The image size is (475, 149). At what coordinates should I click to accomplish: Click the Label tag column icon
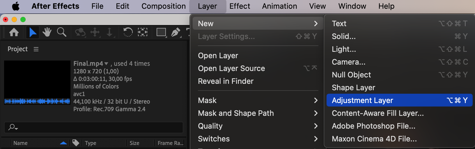point(76,143)
